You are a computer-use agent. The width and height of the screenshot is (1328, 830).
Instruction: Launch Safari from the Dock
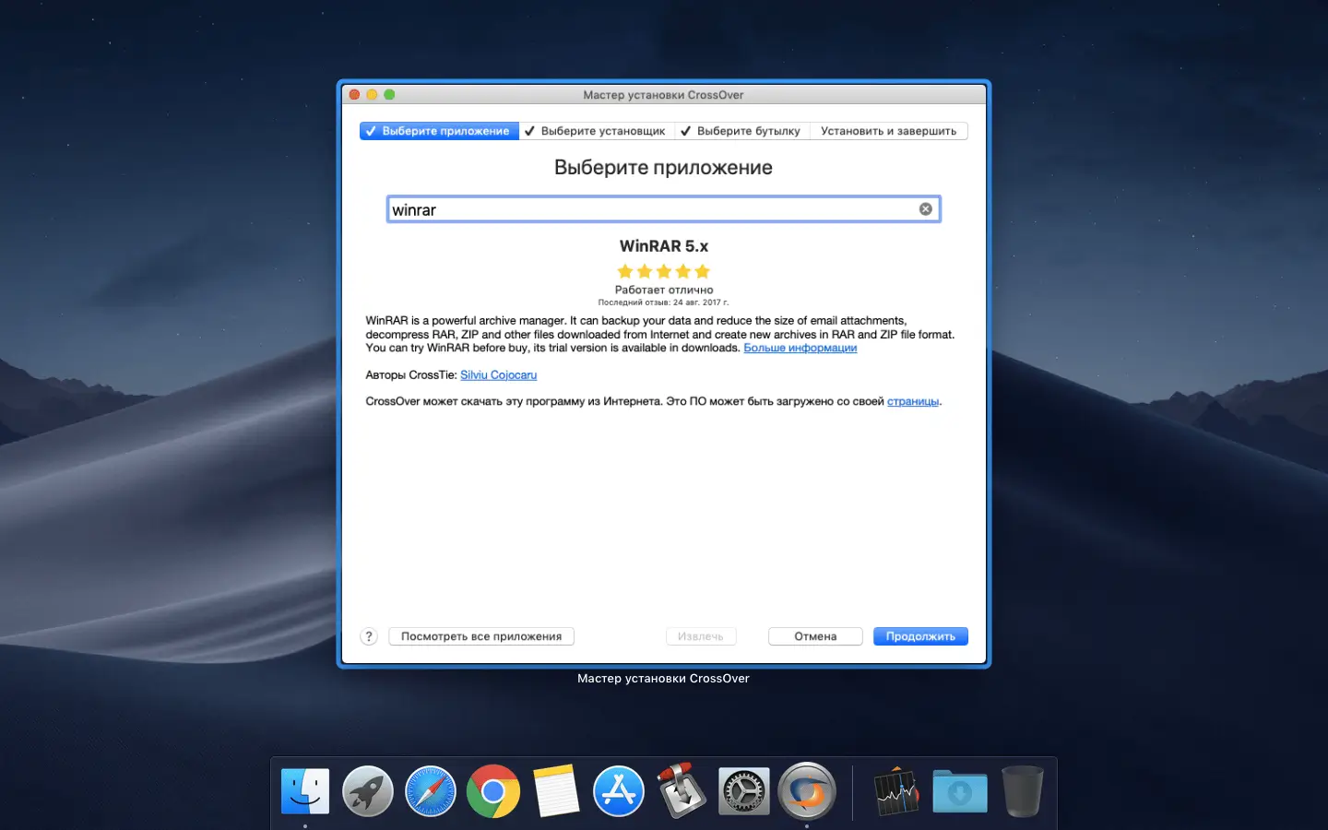pyautogui.click(x=431, y=791)
